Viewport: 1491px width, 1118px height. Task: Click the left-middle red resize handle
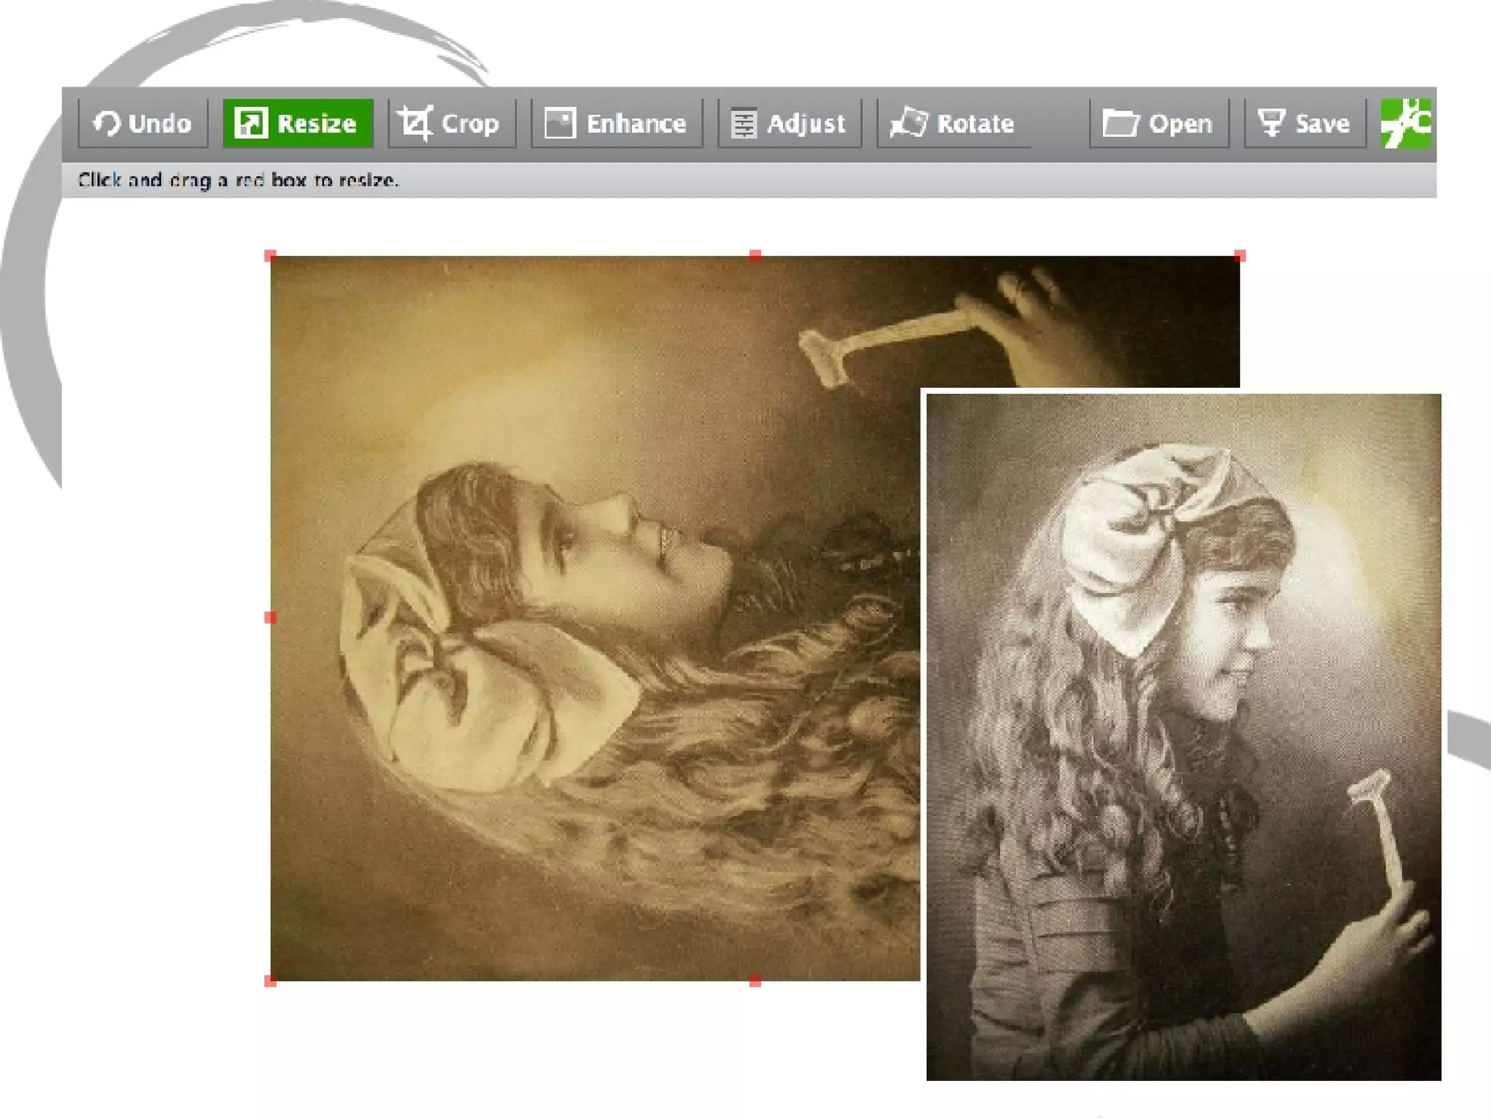(x=270, y=618)
